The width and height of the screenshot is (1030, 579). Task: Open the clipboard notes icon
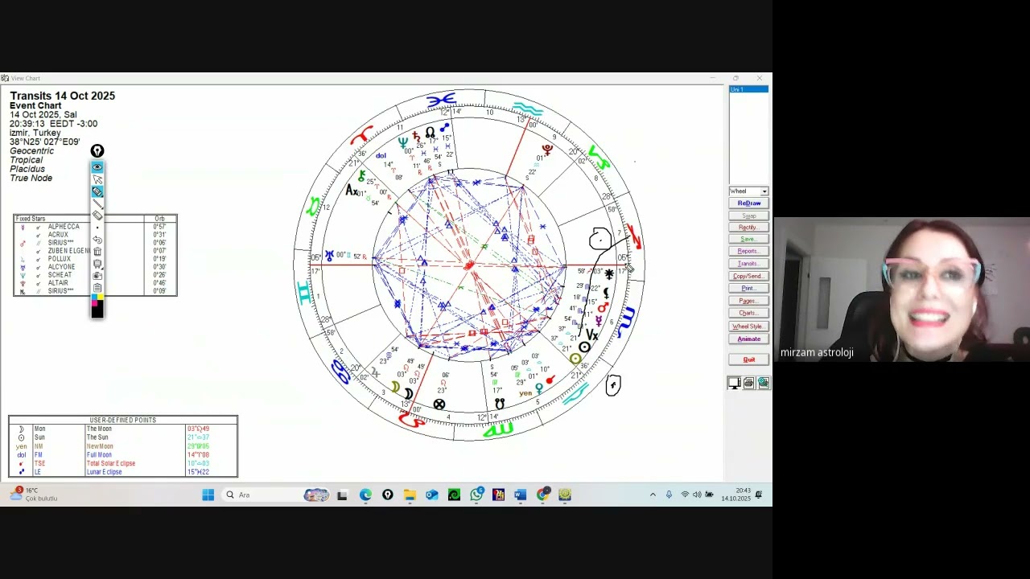[x=97, y=288]
